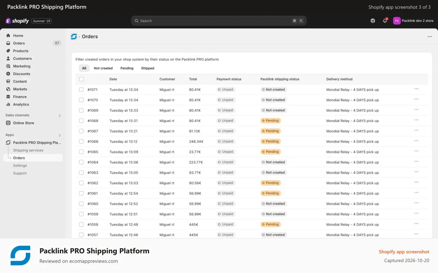Viewport: 438px width, 273px height.
Task: Click the Packlink app icon in the breadcrumb
Action: [x=74, y=36]
